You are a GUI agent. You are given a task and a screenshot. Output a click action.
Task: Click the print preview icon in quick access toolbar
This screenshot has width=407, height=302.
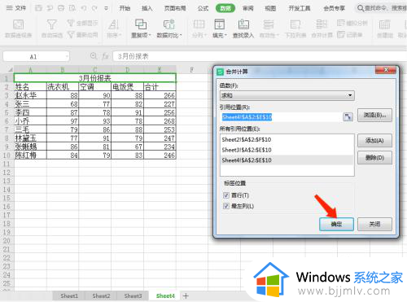[72, 8]
